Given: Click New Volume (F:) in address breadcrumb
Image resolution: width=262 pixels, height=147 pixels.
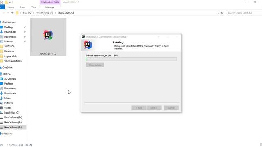Looking at the screenshot, I should pyautogui.click(x=44, y=13).
